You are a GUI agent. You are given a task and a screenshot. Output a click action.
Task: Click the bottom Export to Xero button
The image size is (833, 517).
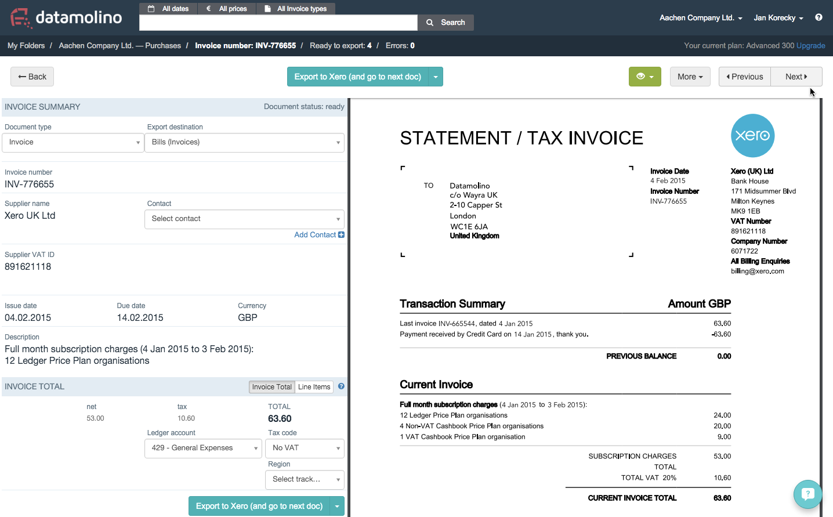pyautogui.click(x=259, y=506)
